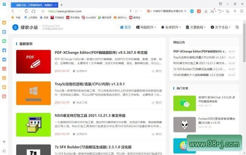Open the 天猫精选 bookmark

[x=57, y=17]
